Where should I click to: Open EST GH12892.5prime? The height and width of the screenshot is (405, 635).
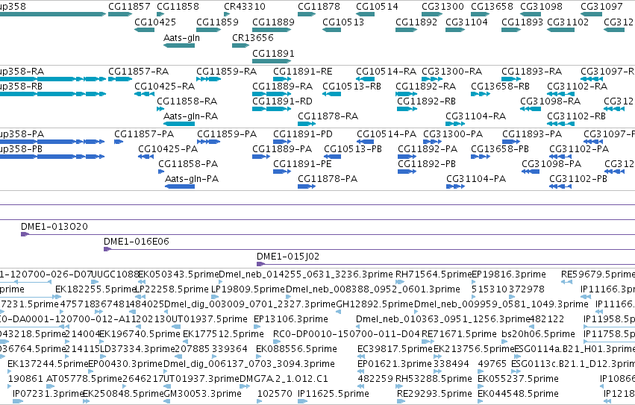(x=375, y=304)
